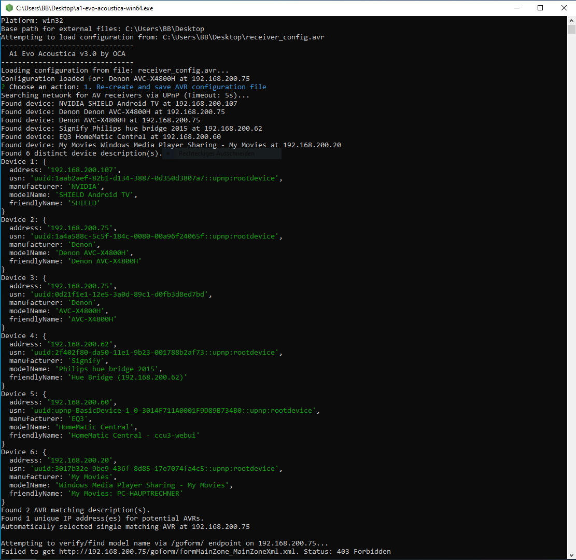Click 'Found device: NVIDIA SHIELD Android TV' line
This screenshot has height=560, width=576.
pos(119,104)
